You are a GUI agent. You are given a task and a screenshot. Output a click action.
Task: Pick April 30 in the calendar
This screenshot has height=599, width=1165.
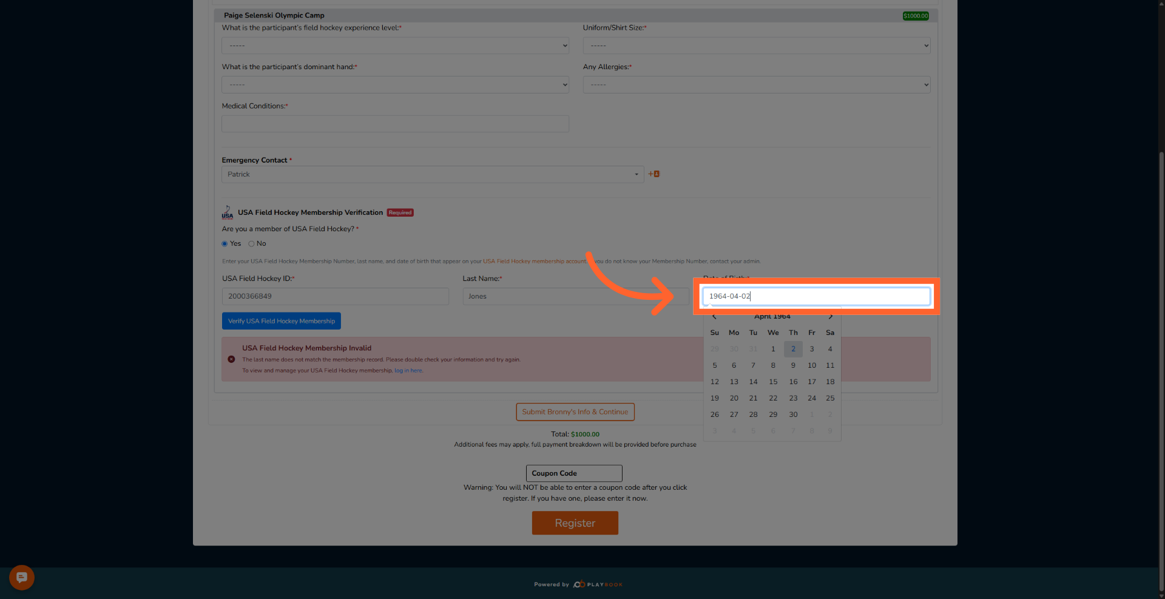[x=793, y=415]
